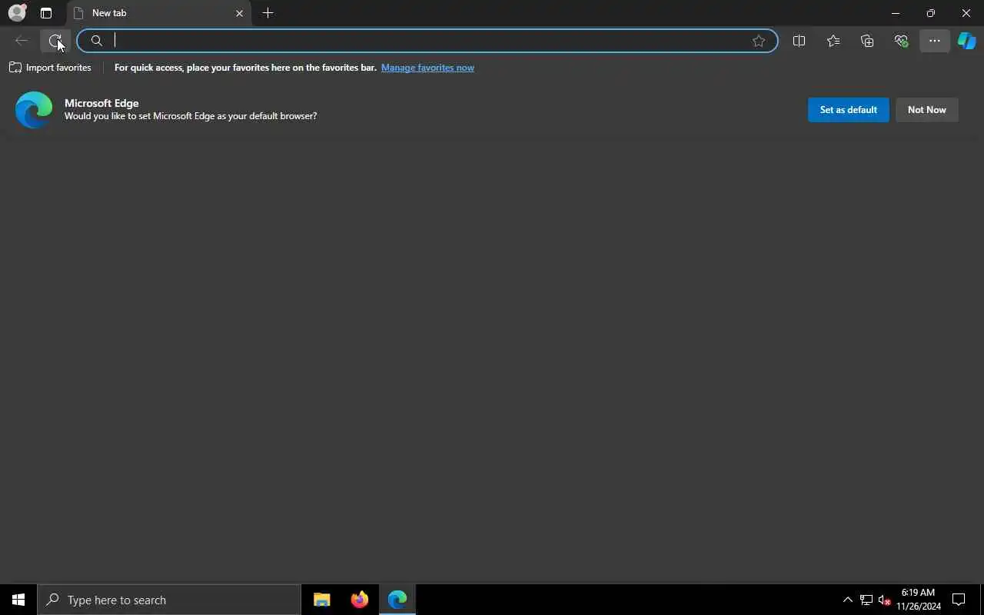Screen dimensions: 984x615
Task: Open Manage favorites now link
Action: click(427, 68)
